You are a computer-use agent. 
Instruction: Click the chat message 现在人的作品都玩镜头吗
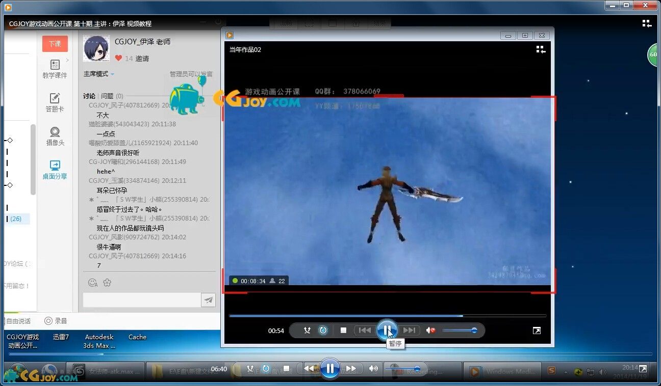[130, 228]
